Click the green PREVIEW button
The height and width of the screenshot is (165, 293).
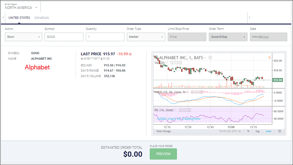click(163, 154)
